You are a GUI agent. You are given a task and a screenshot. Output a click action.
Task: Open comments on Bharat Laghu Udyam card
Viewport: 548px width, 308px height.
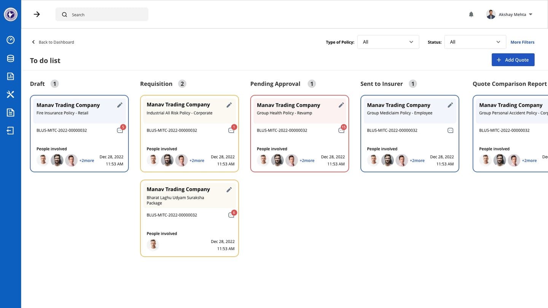(232, 214)
